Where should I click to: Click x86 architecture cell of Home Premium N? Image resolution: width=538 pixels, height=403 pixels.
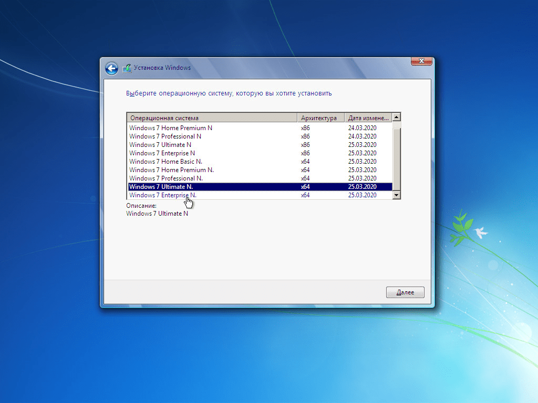pos(305,128)
